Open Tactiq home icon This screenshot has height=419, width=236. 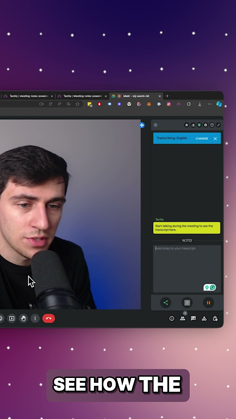(x=187, y=125)
